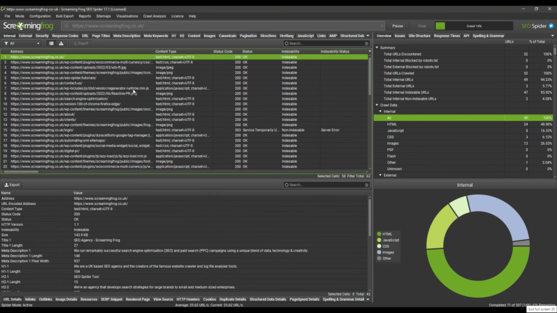Open the All filter dropdown
The height and width of the screenshot is (313, 557).
pyautogui.click(x=23, y=43)
